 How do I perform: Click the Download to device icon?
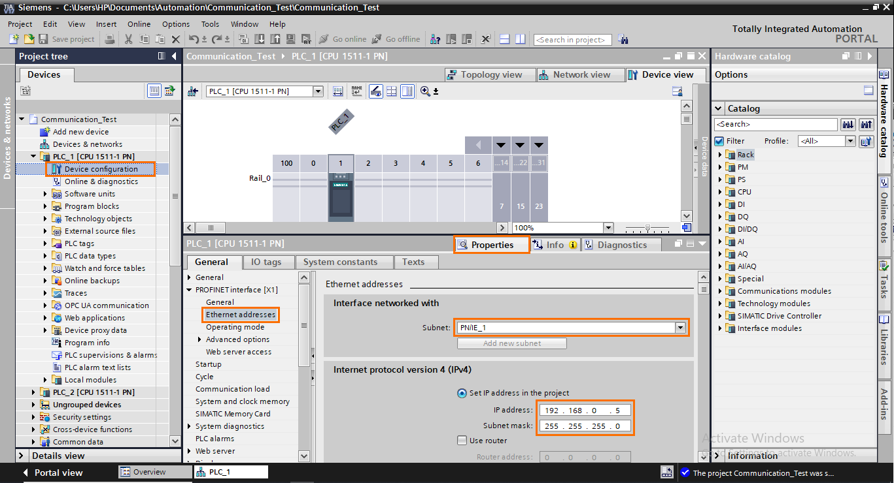tap(259, 39)
